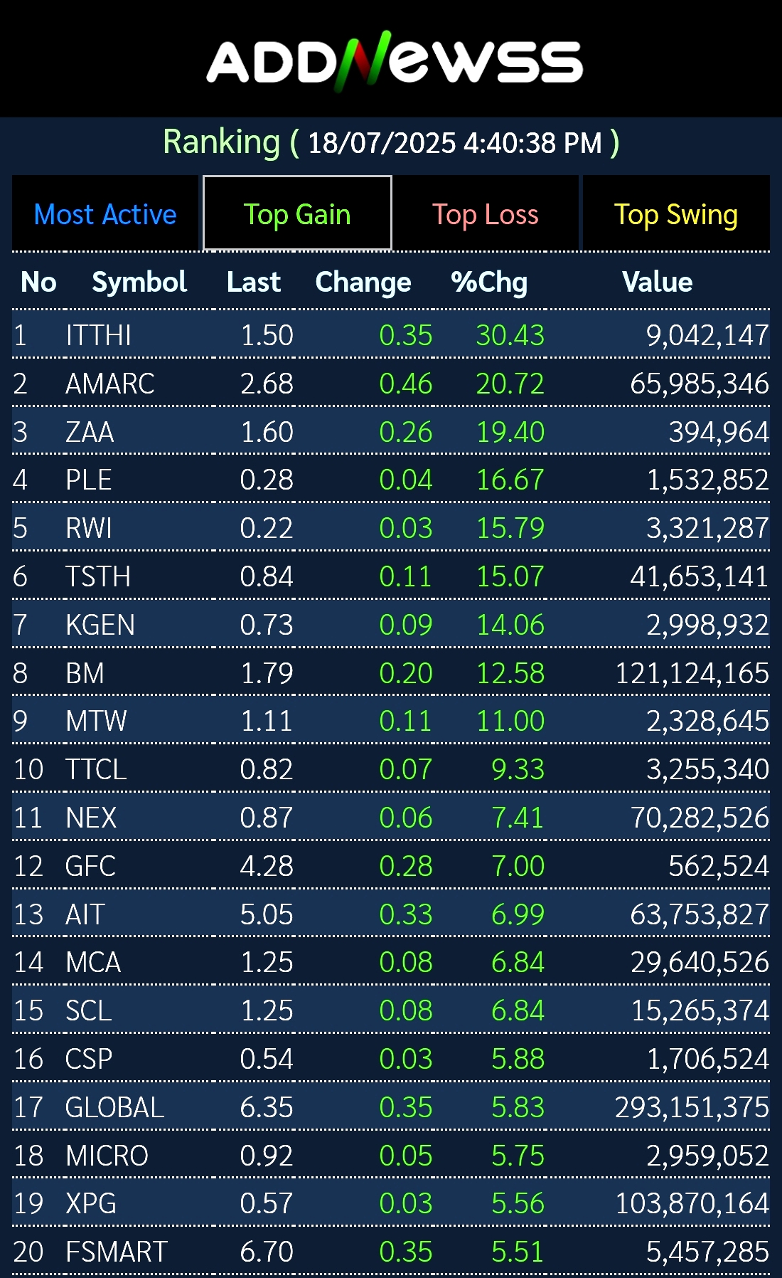Select the GFC symbol

90,866
